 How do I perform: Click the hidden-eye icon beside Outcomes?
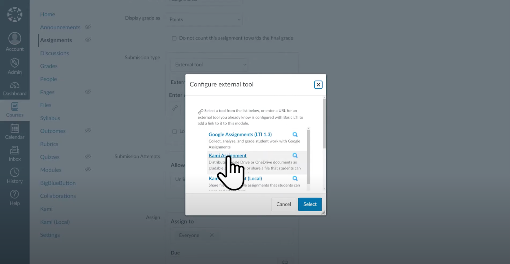(x=88, y=131)
